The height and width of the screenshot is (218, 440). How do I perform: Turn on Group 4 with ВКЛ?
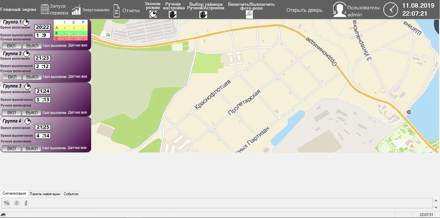coord(11,148)
